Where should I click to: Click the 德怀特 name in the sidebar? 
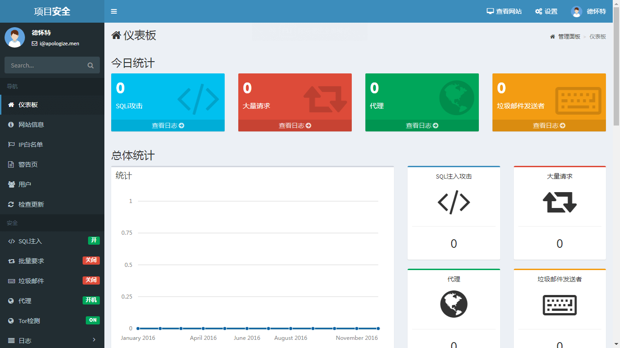(41, 33)
